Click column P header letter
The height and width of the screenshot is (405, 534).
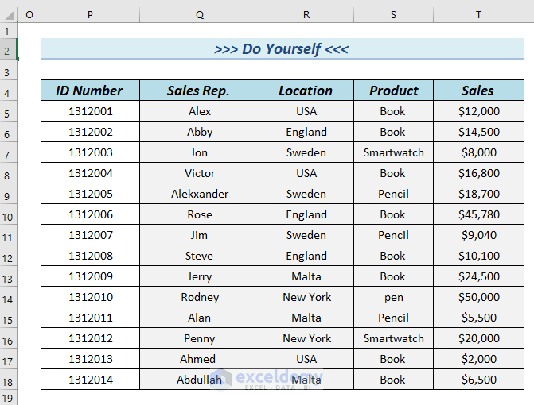[x=90, y=15]
